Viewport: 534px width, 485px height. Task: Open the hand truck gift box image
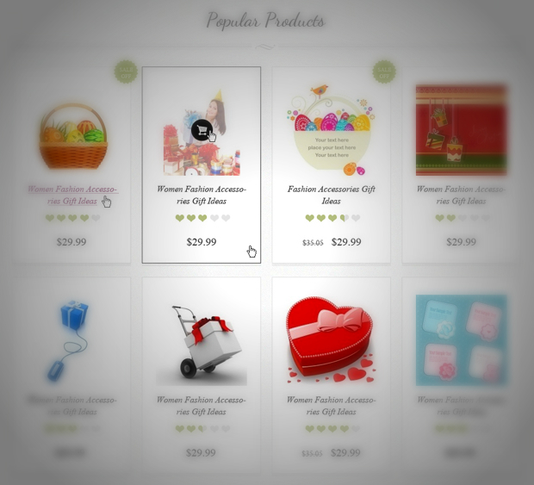202,345
